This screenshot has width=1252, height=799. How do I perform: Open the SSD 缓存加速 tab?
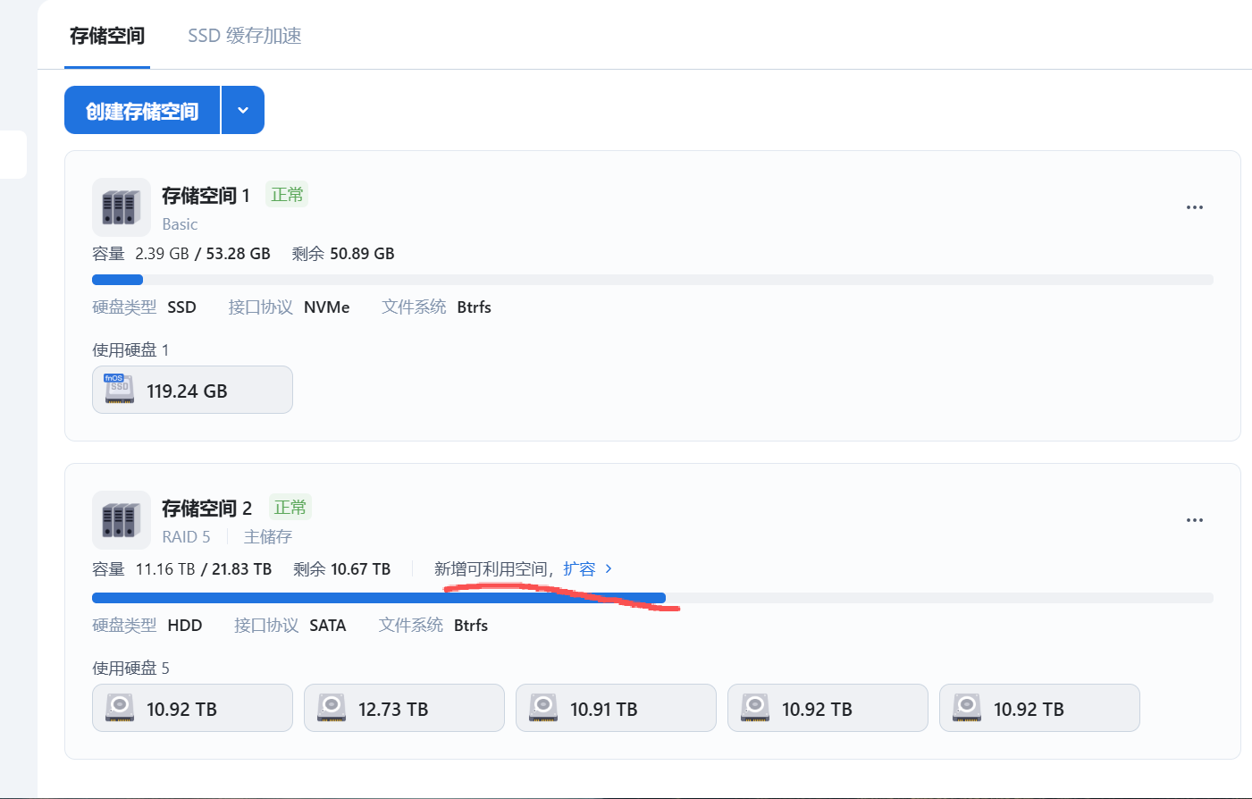pos(245,36)
